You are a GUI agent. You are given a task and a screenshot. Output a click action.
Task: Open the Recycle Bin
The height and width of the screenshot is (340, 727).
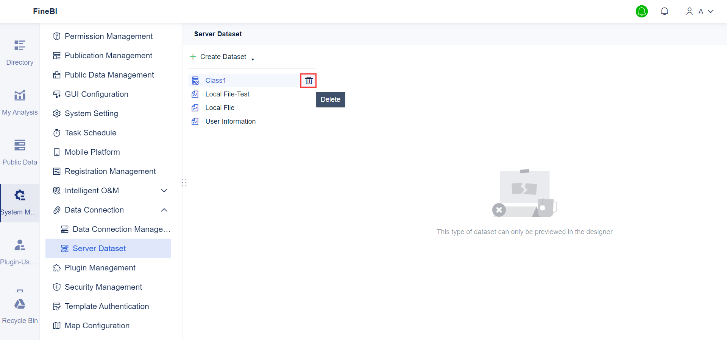coord(20,310)
